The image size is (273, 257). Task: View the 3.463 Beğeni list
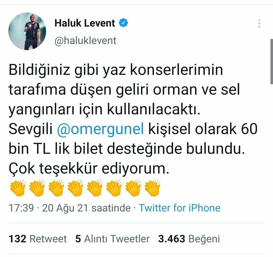189,239
